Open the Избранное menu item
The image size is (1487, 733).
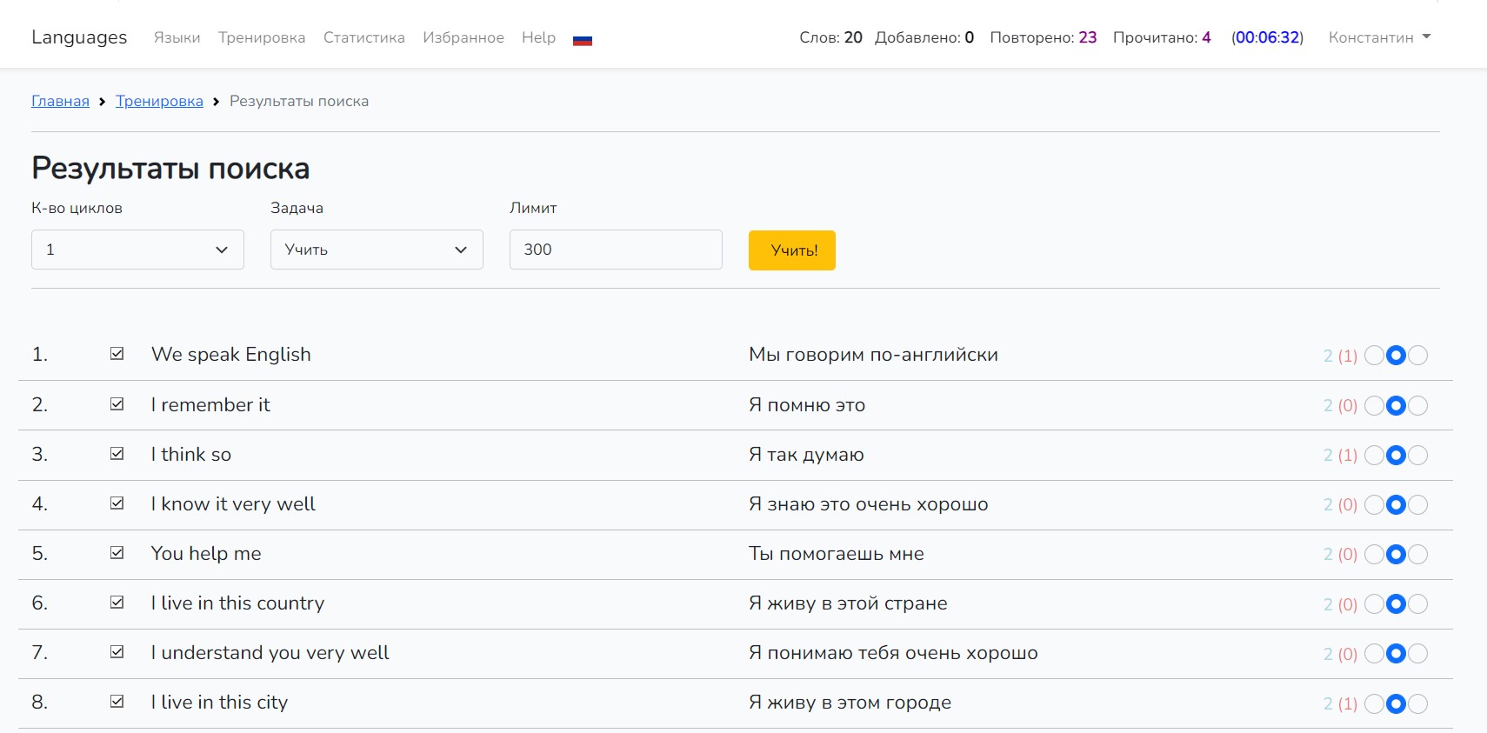463,37
